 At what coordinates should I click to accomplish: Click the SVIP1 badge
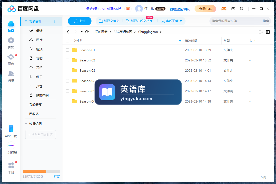click(160, 9)
